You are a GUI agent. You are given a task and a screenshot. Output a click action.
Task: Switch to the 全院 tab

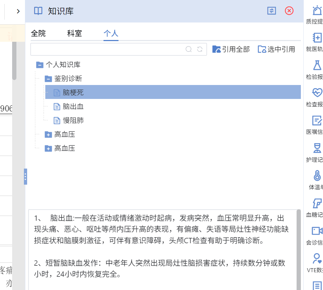tap(38, 34)
